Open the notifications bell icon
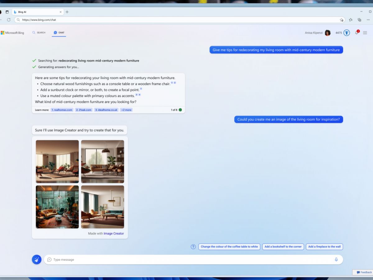 357,32
